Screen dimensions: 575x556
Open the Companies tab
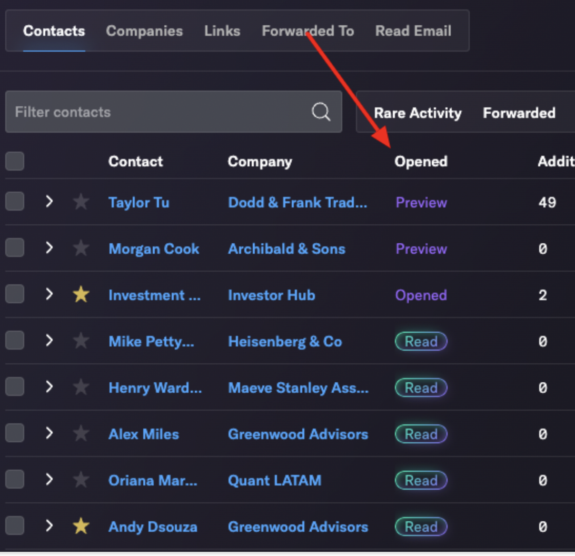coord(144,31)
